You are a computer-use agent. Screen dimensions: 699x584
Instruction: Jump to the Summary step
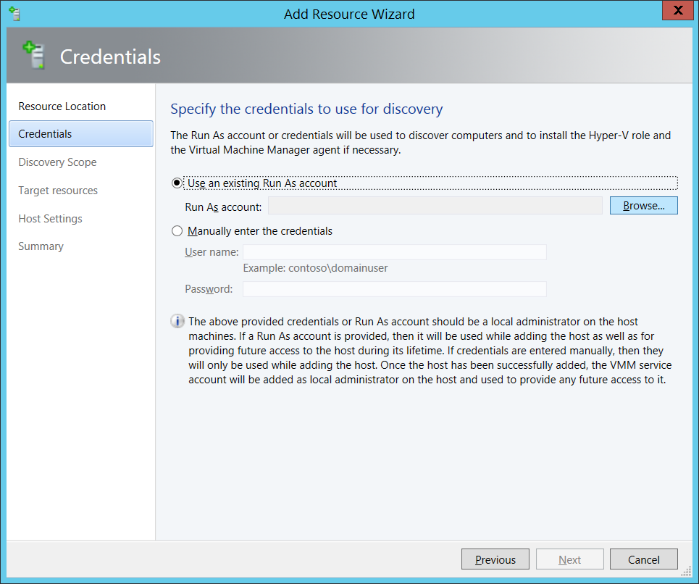click(x=41, y=246)
